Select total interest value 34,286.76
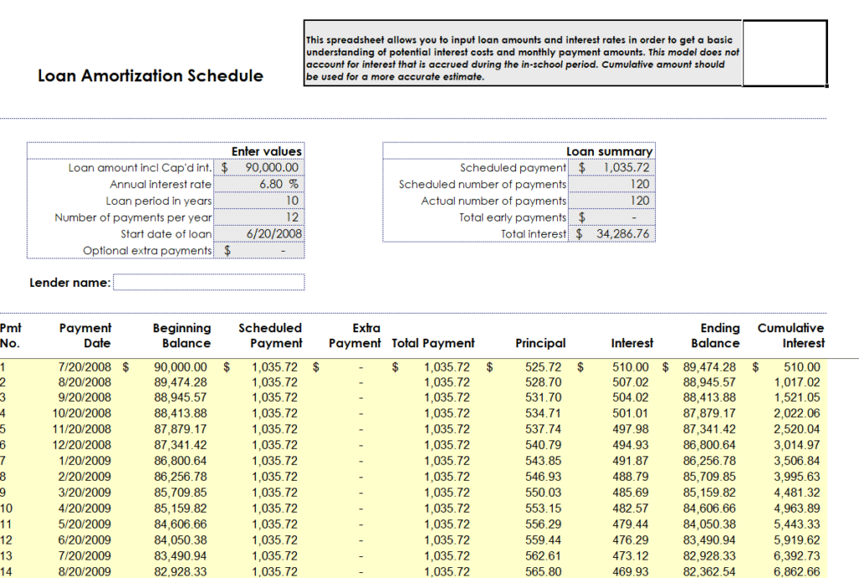The image size is (859, 578). (x=612, y=233)
